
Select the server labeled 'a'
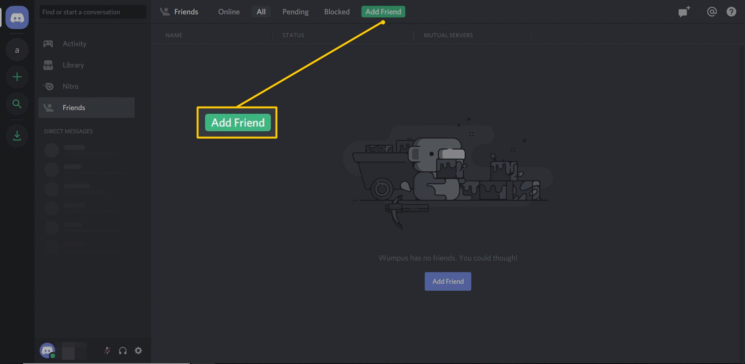[x=17, y=50]
